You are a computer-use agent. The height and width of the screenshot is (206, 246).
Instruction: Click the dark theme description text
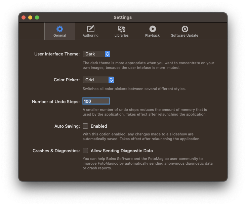[x=149, y=65]
